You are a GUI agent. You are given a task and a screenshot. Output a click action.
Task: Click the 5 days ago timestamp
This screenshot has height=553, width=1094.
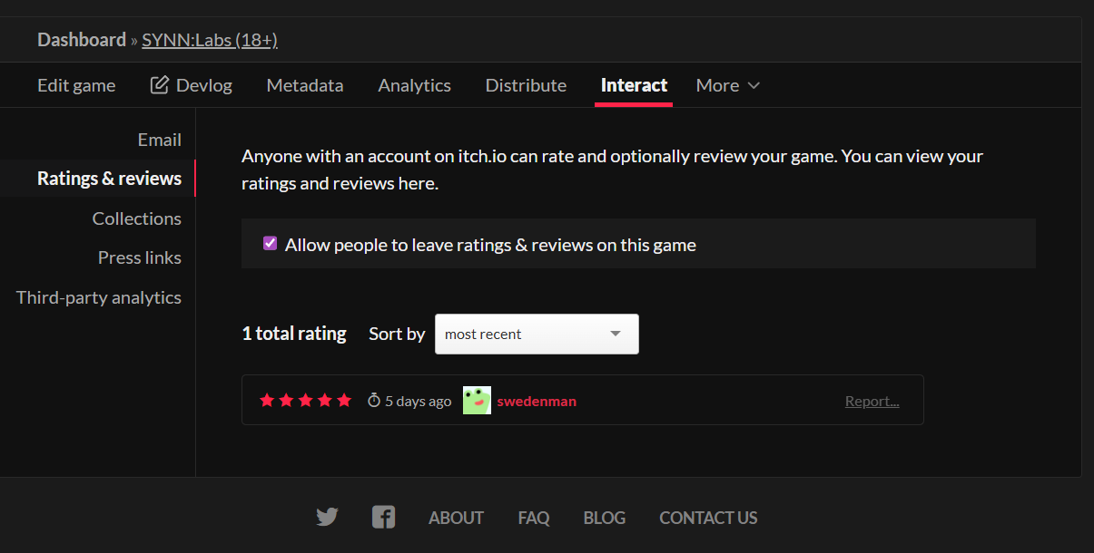point(418,401)
